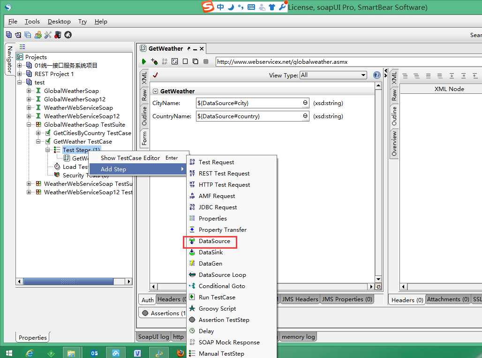Open the Desktop menu

[59, 22]
